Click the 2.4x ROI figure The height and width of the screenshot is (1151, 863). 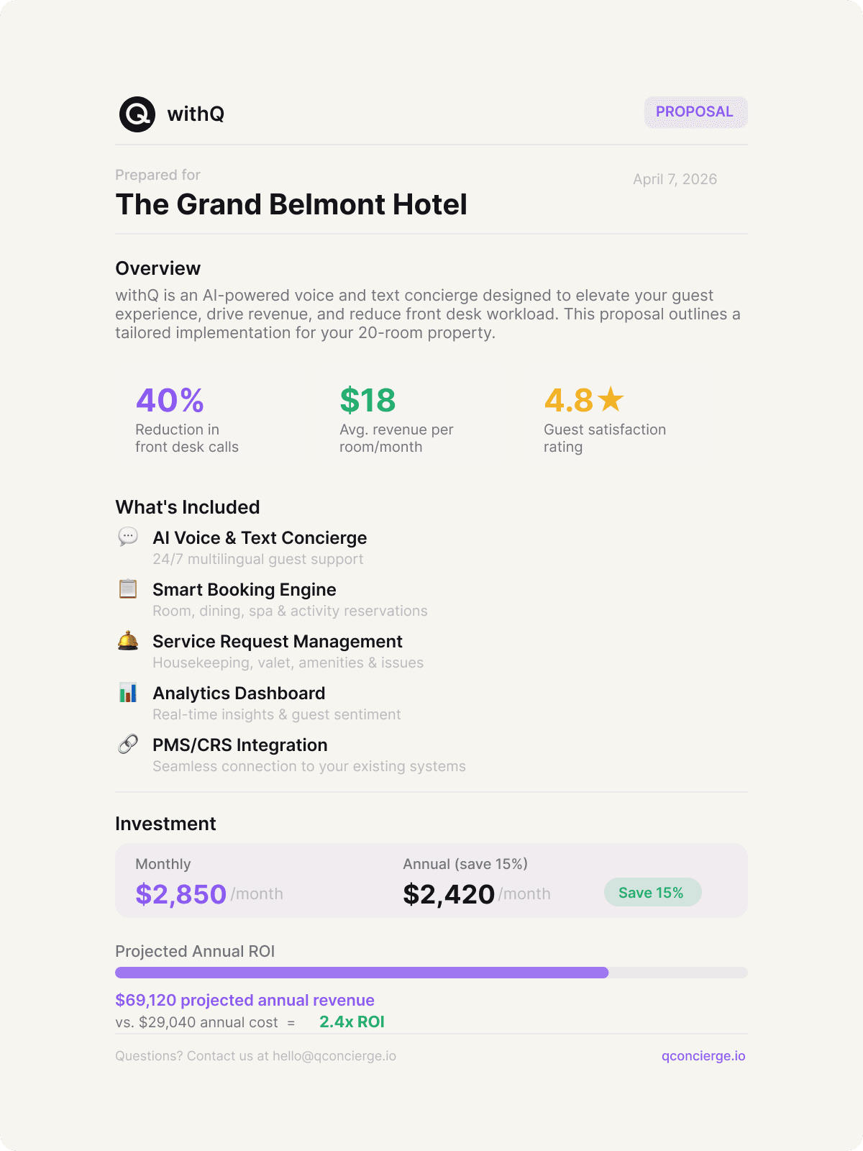(352, 1022)
